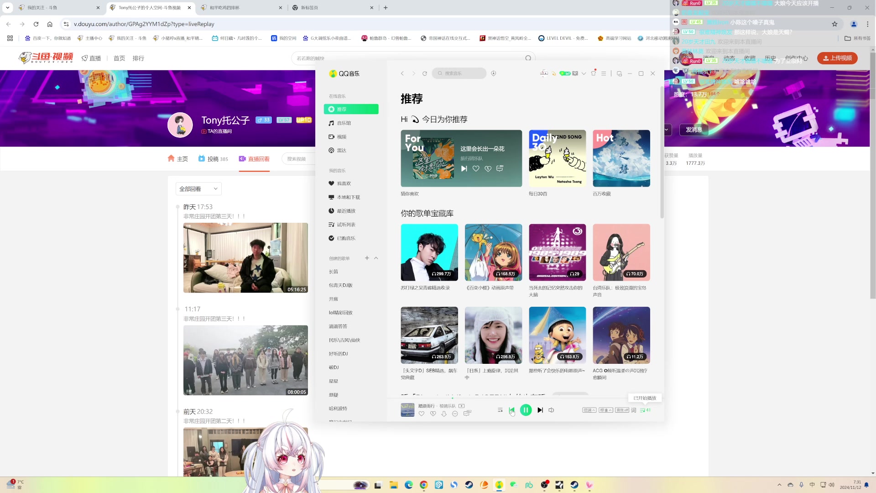Show lyrics with the 词 icon
The height and width of the screenshot is (493, 876).
[634, 410]
